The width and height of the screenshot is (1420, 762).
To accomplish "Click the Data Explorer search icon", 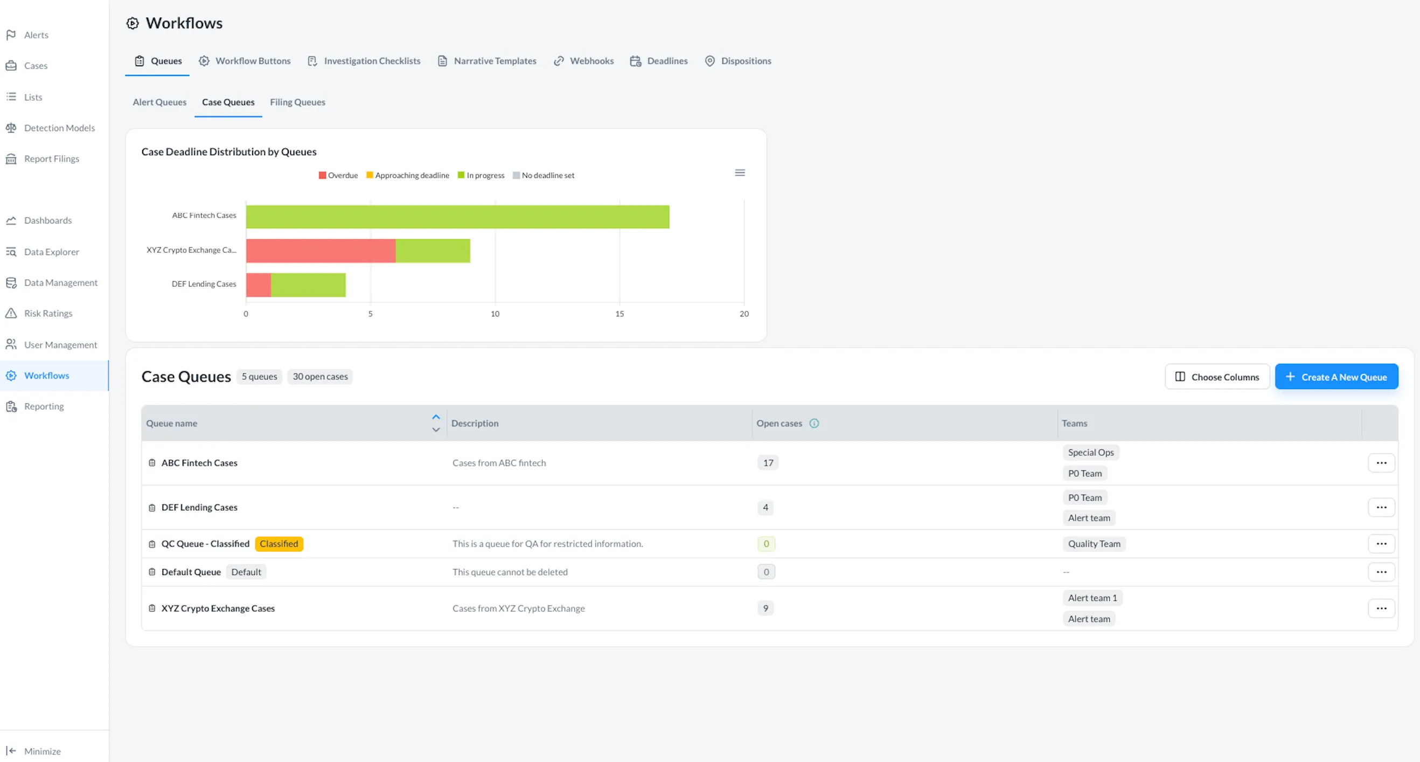I will (11, 252).
